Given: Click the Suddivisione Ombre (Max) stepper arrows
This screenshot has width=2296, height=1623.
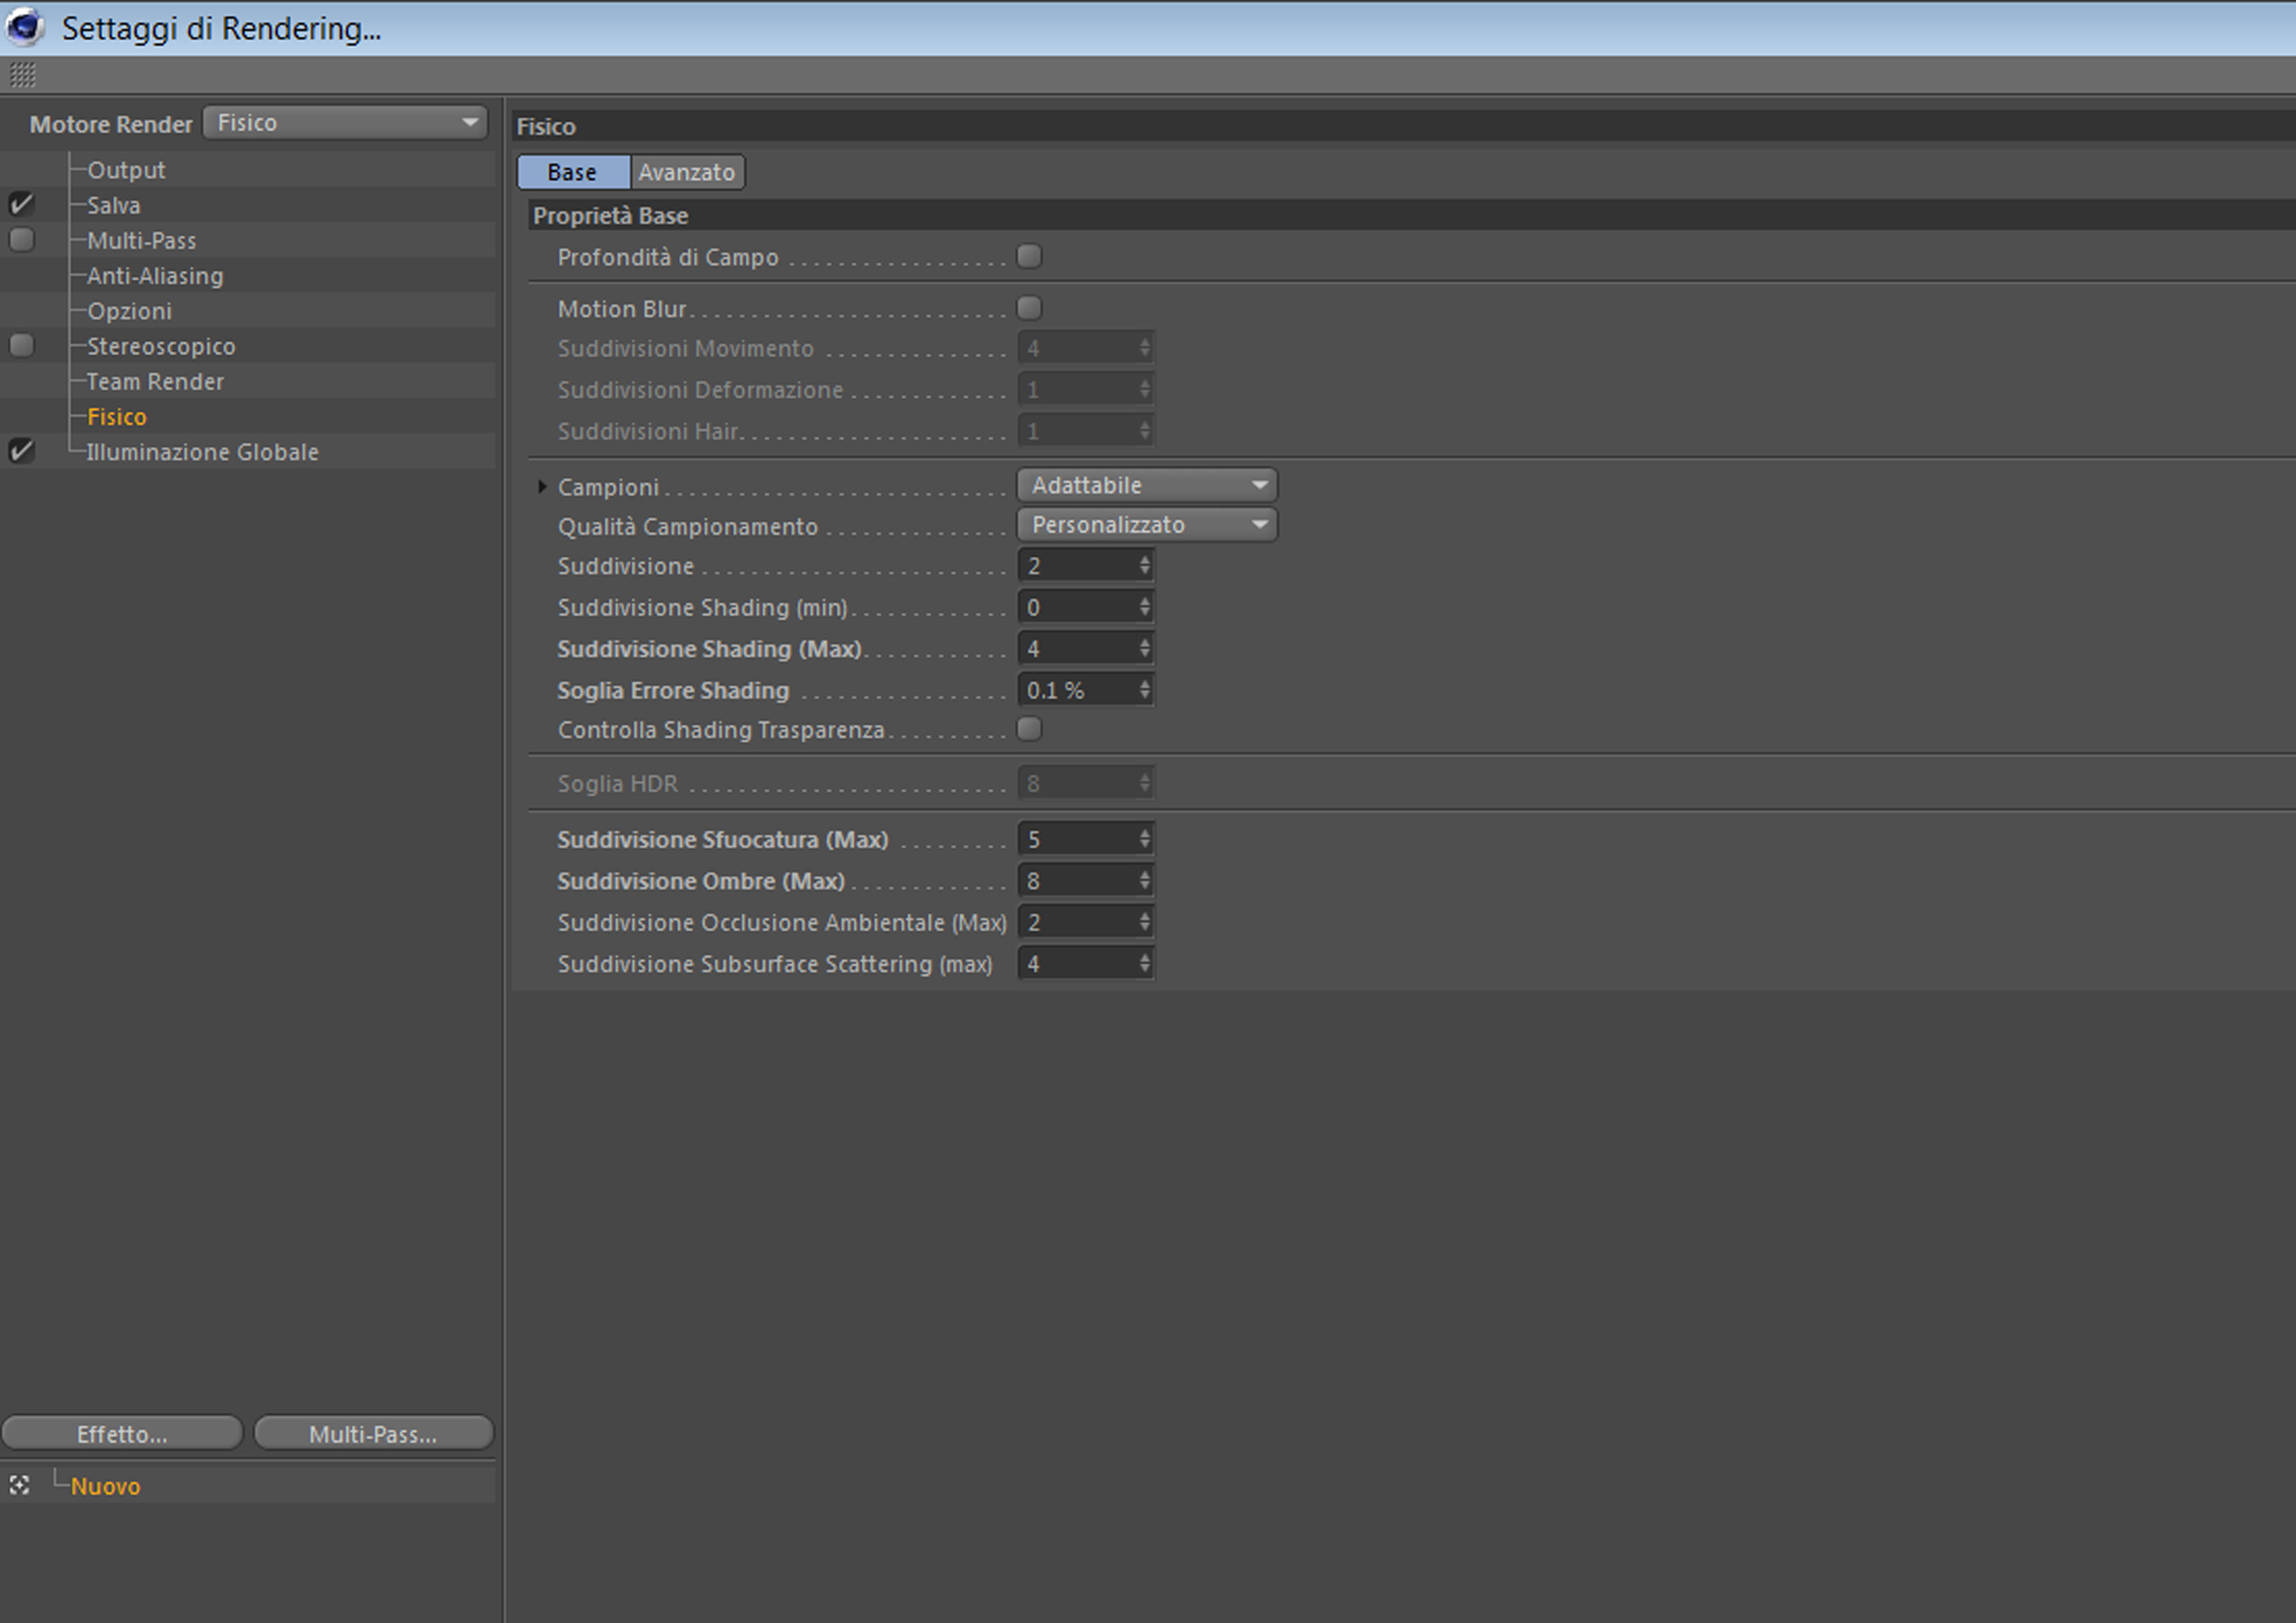Looking at the screenshot, I should click(1144, 881).
